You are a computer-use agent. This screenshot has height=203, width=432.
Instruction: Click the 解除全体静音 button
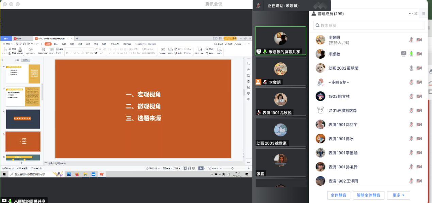[369, 195]
